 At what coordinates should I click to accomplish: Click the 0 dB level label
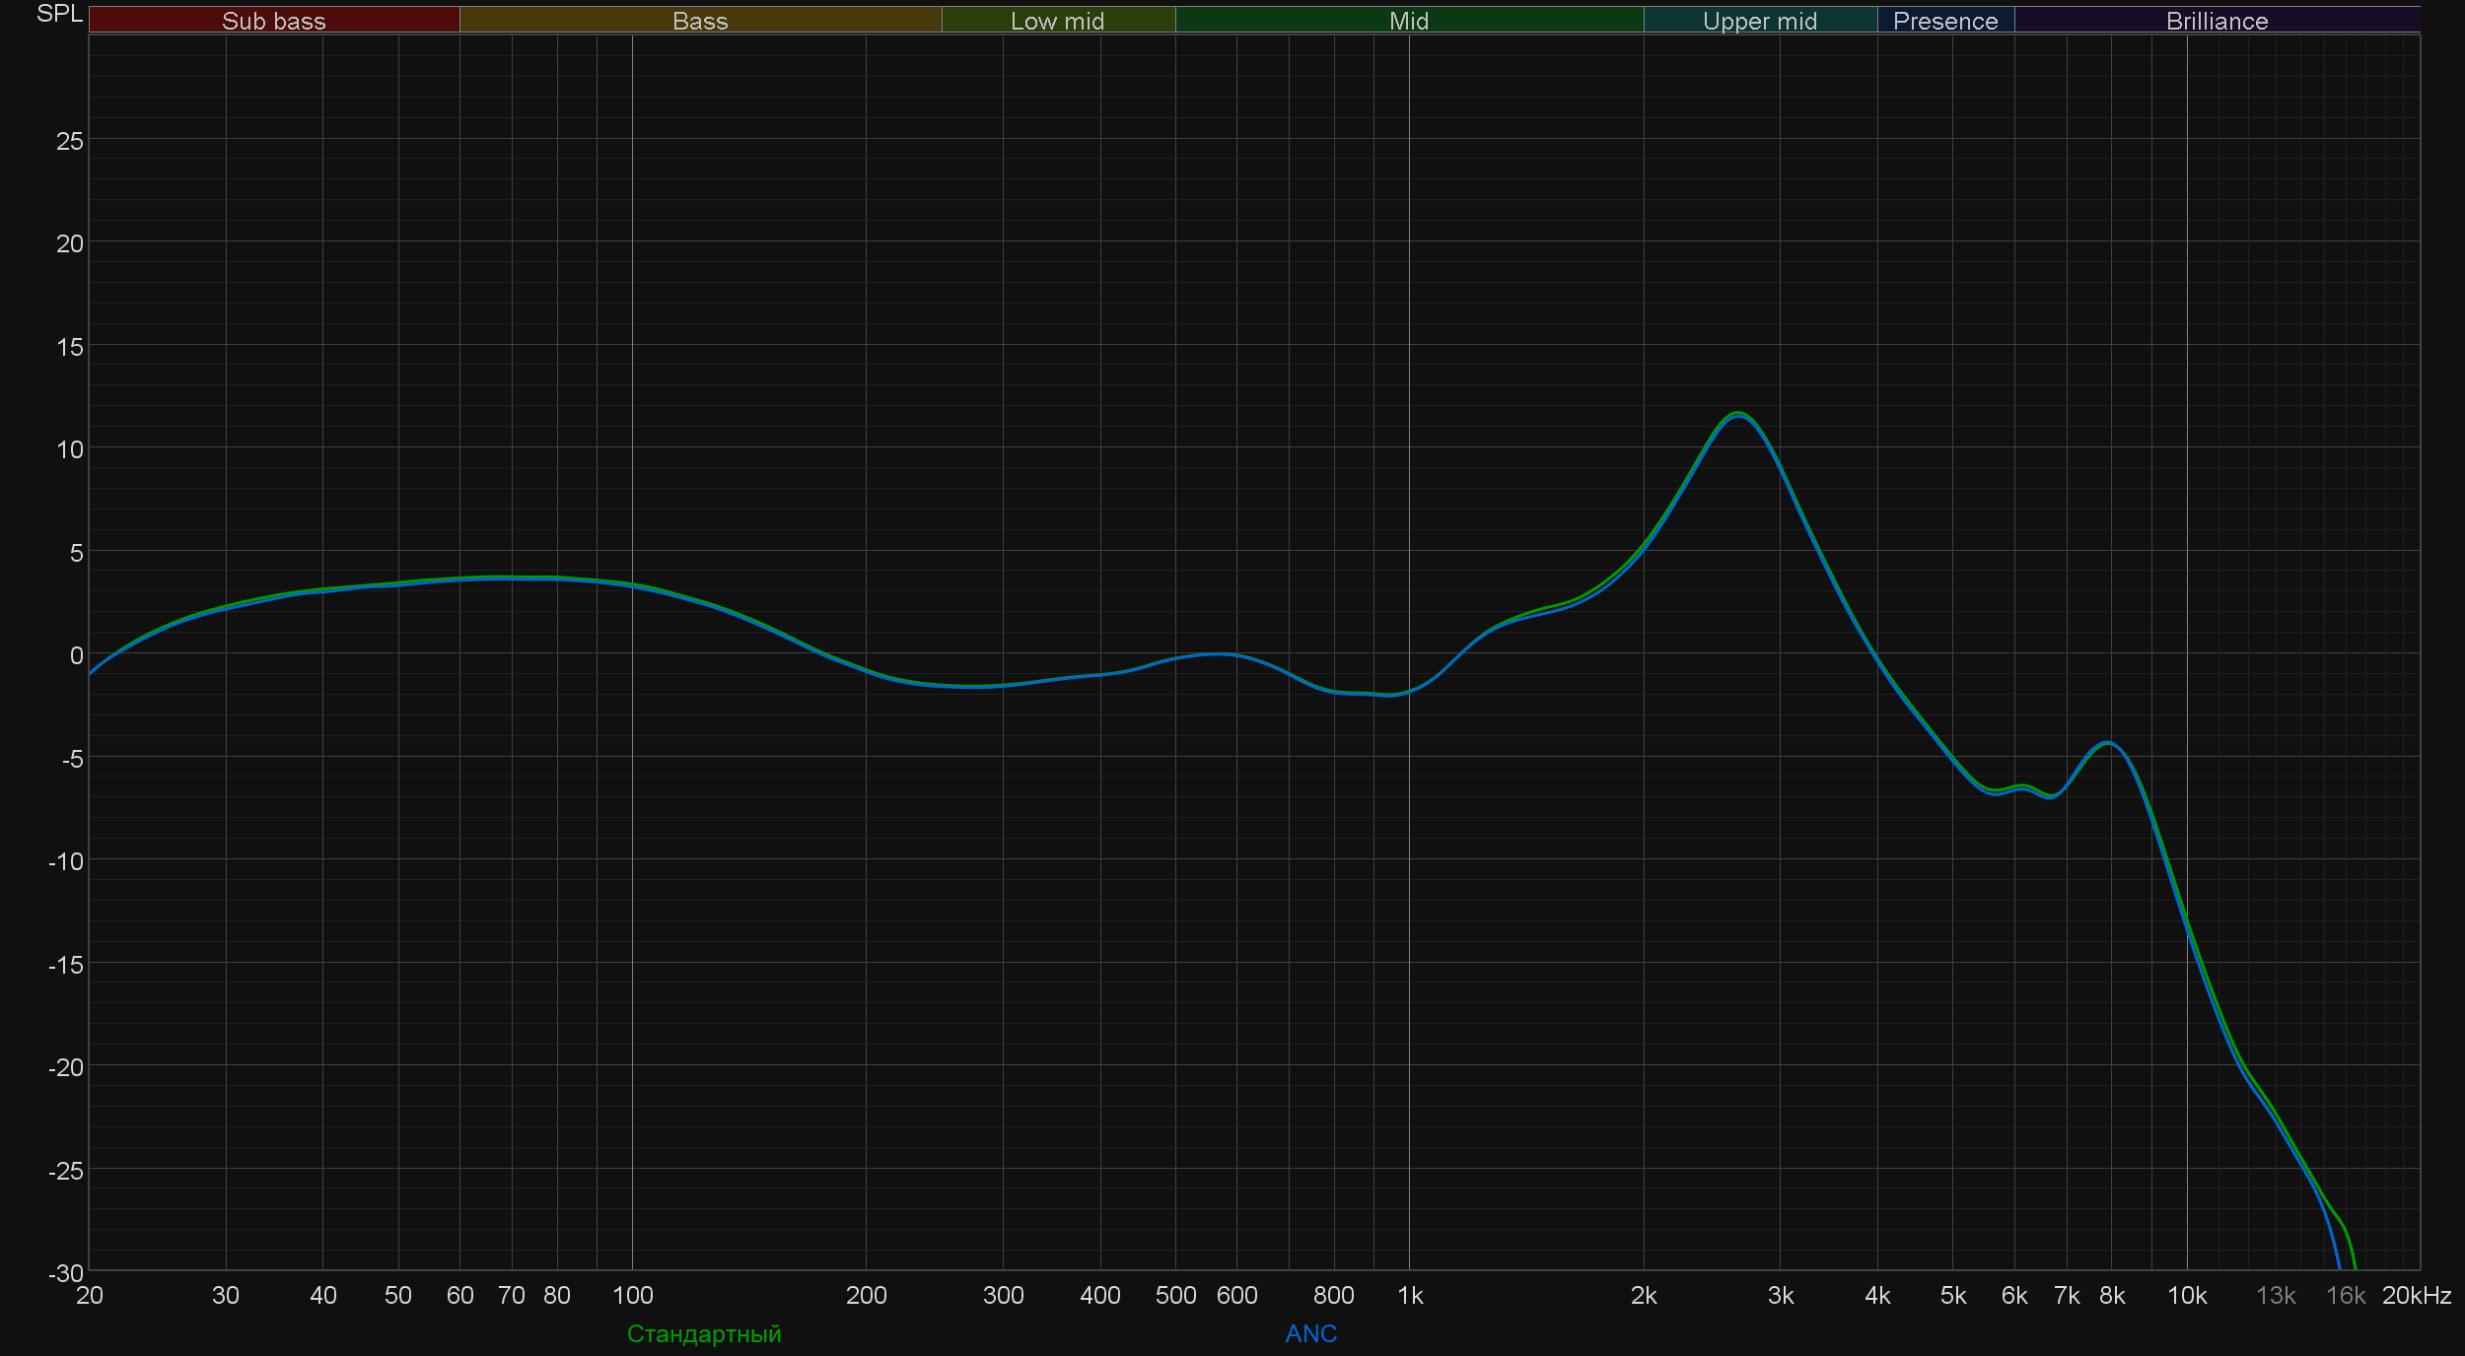pyautogui.click(x=76, y=655)
